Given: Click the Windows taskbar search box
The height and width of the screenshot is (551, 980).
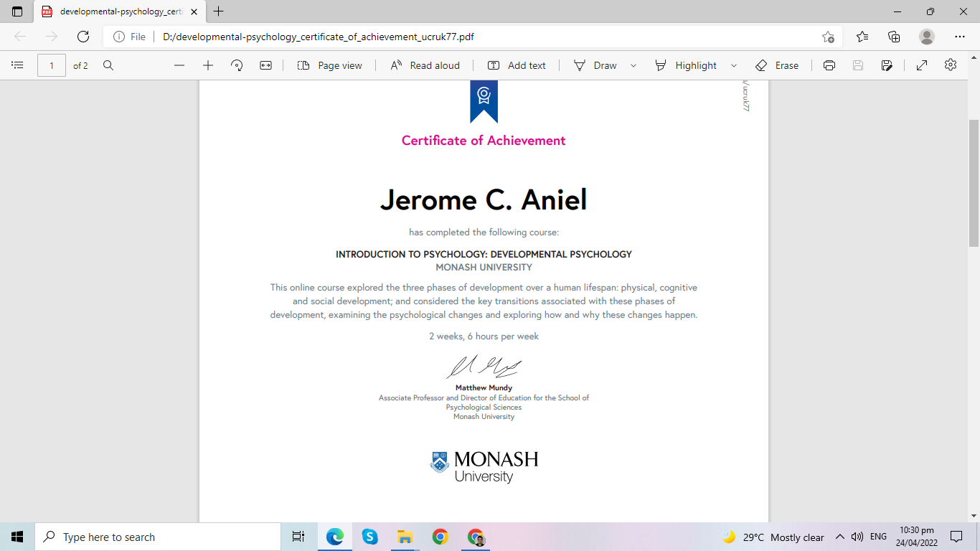Looking at the screenshot, I should pos(158,537).
